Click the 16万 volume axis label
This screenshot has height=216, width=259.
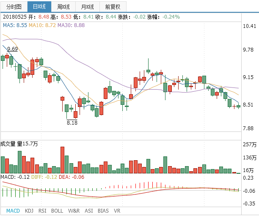(x=248, y=170)
